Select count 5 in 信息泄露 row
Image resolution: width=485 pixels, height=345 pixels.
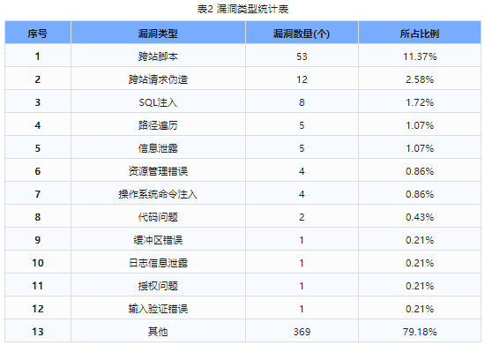pyautogui.click(x=302, y=148)
